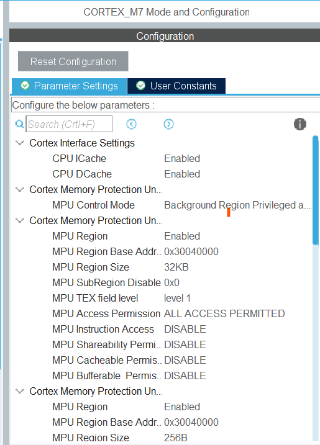This screenshot has width=320, height=445.
Task: Open MPU Control Mode value dropdown
Action: click(x=237, y=205)
